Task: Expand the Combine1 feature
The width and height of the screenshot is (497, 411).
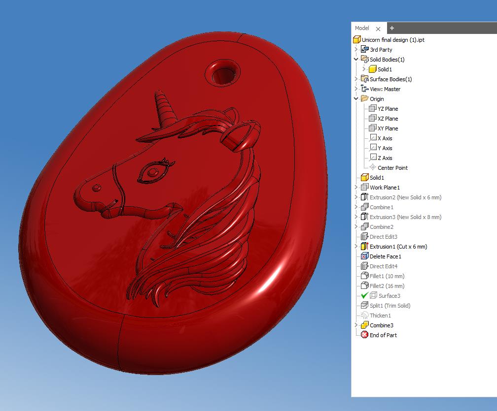Action: click(356, 207)
